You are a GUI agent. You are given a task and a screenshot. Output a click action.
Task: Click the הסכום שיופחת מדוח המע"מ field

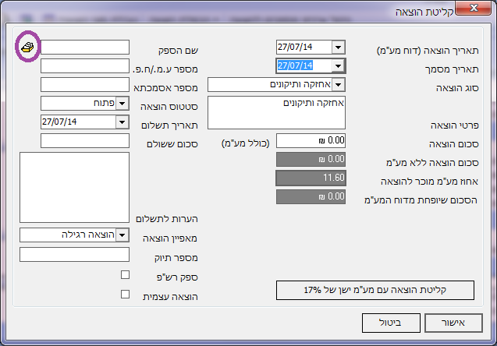pyautogui.click(x=311, y=196)
